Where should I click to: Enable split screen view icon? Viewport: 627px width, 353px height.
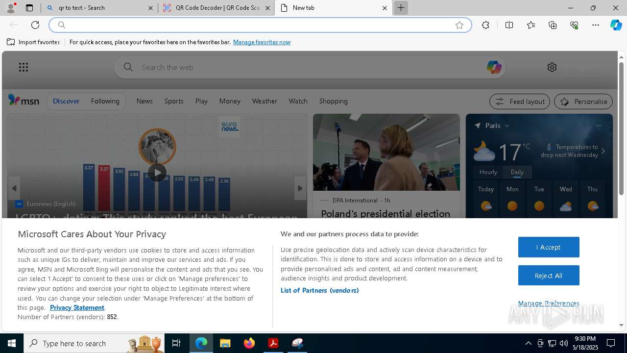tap(509, 25)
